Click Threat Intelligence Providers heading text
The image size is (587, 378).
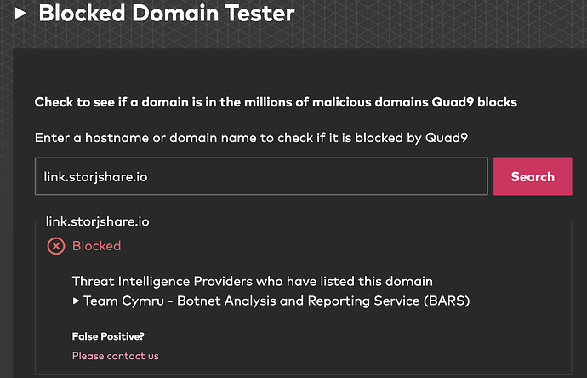[253, 281]
